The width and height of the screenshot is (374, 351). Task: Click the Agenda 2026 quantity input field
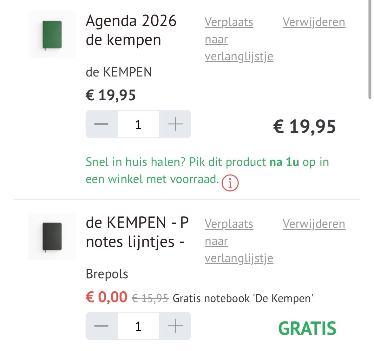(x=138, y=124)
